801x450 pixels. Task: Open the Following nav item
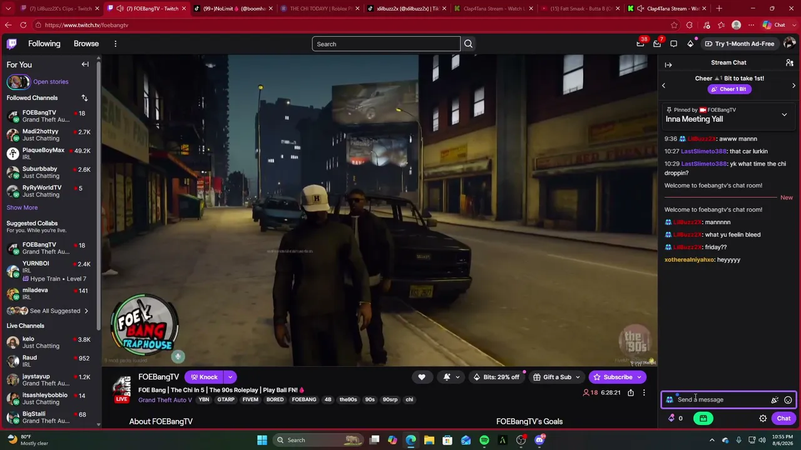click(x=44, y=44)
